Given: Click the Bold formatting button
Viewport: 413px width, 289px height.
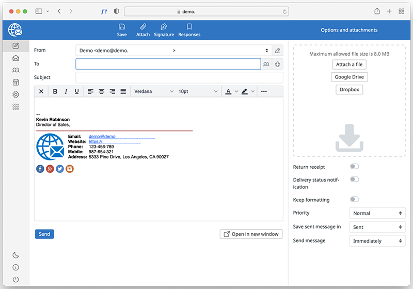Looking at the screenshot, I should [x=55, y=91].
